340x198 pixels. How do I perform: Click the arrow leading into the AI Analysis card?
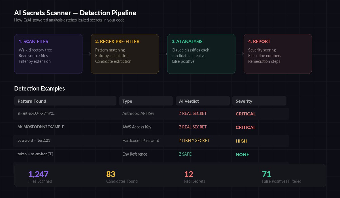(163, 54)
